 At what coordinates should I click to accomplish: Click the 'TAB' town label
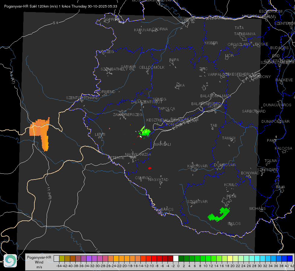point(214,126)
